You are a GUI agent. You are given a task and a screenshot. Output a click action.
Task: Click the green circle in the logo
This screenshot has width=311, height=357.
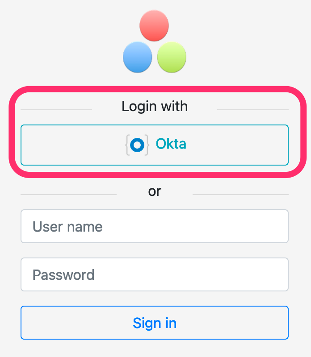pyautogui.click(x=172, y=57)
